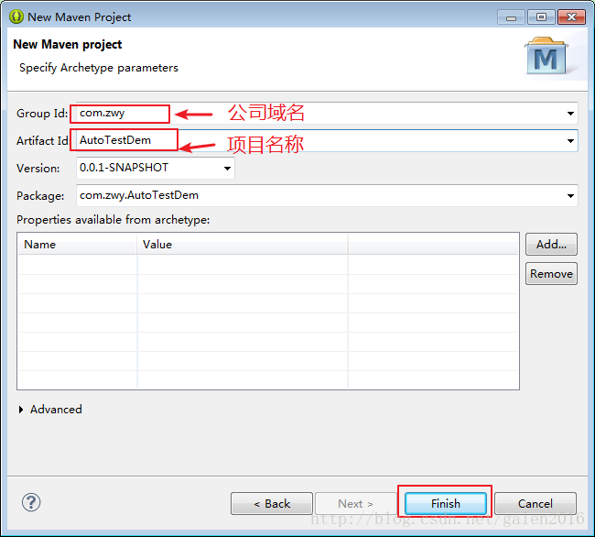The height and width of the screenshot is (537, 595).
Task: Click the Remove button
Action: click(551, 273)
